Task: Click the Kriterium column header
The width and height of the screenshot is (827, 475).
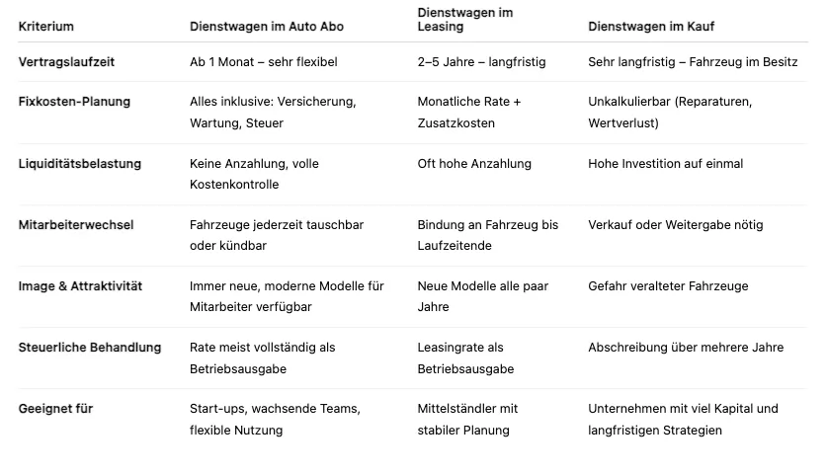Action: [45, 26]
